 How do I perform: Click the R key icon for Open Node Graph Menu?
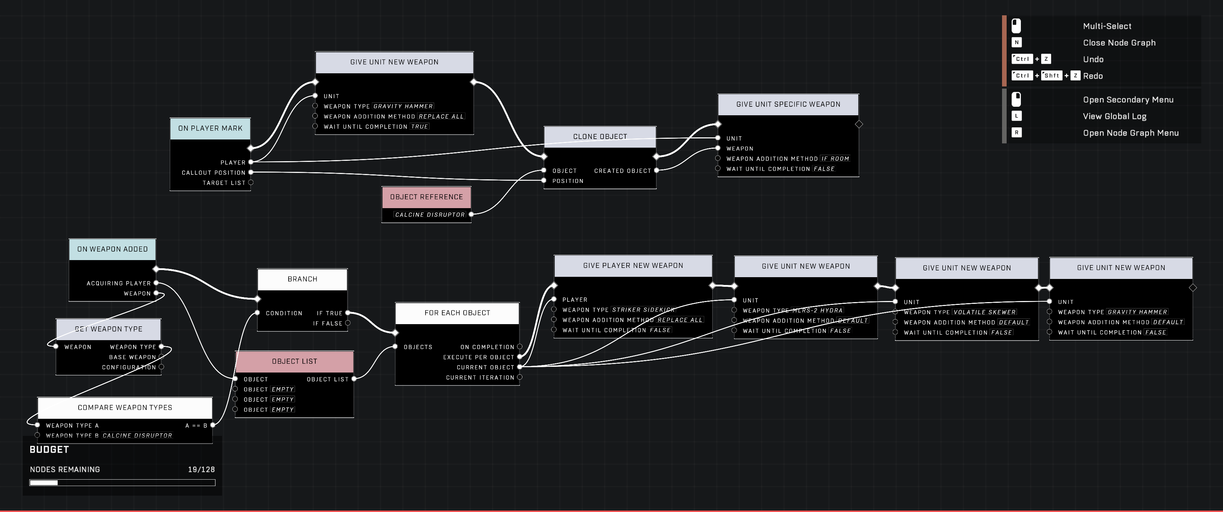[1017, 132]
